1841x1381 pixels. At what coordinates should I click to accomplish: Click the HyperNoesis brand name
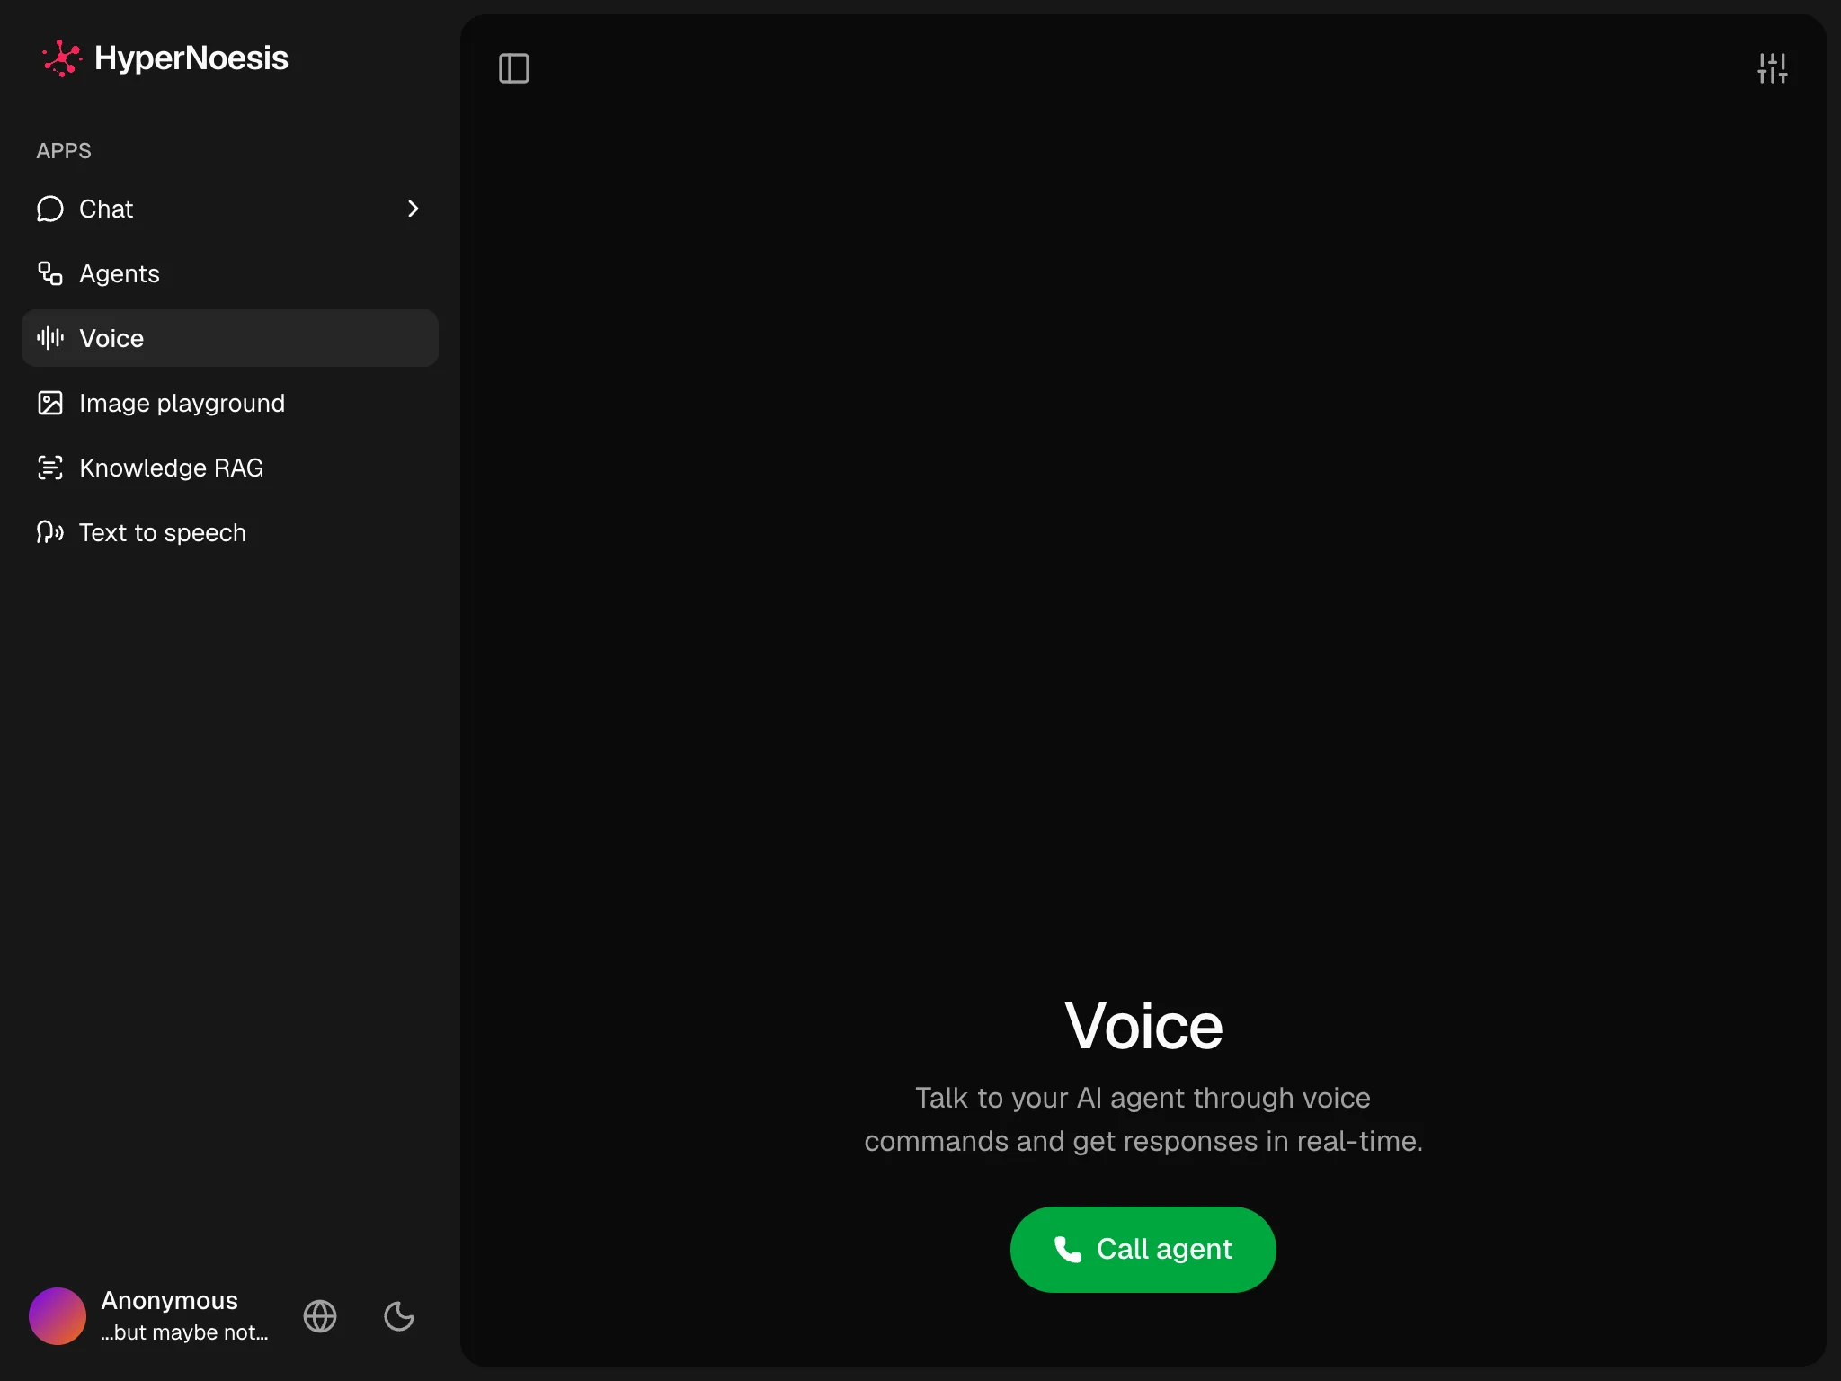[x=191, y=58]
